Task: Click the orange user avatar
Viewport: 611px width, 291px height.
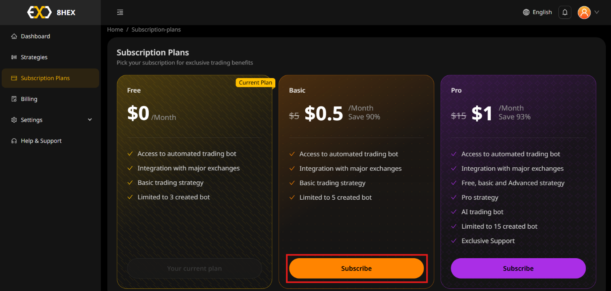Action: [x=584, y=12]
